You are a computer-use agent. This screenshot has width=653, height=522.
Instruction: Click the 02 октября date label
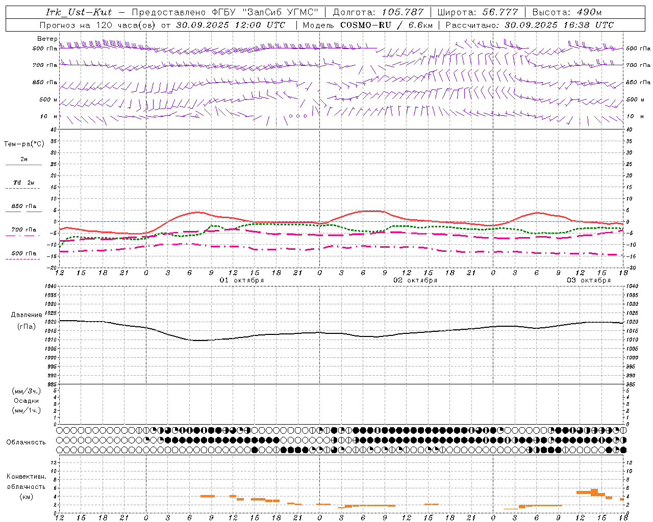tap(415, 280)
